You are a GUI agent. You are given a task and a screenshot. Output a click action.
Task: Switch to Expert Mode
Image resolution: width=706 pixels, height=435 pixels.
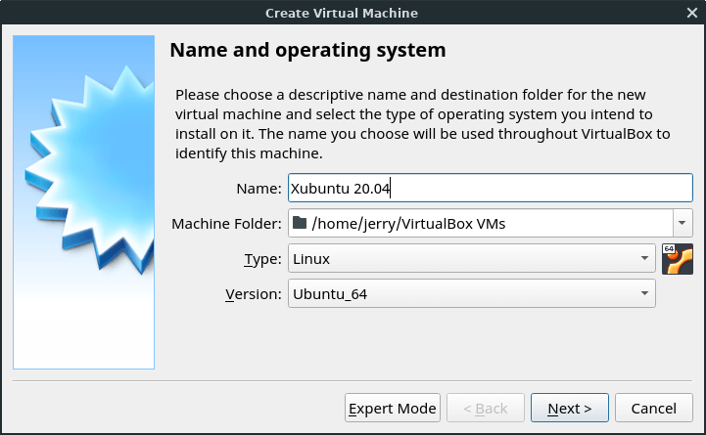click(x=392, y=408)
